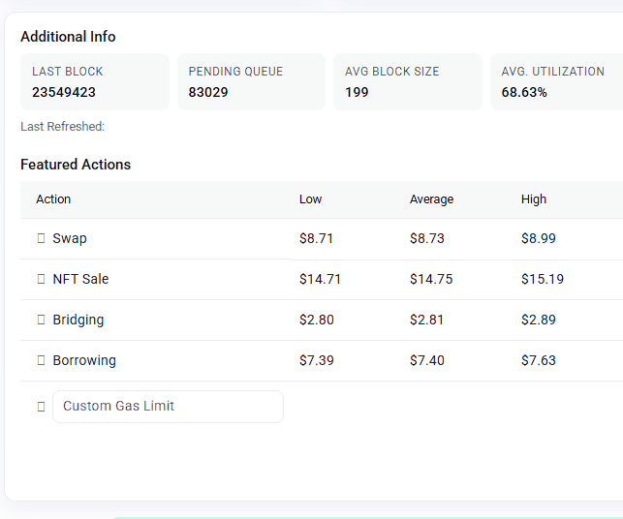Click the Avg Block Size card
This screenshot has height=519, width=623.
pyautogui.click(x=408, y=82)
